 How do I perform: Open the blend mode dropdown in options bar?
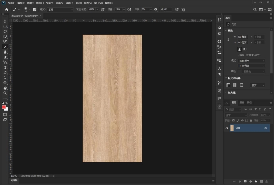click(x=60, y=10)
